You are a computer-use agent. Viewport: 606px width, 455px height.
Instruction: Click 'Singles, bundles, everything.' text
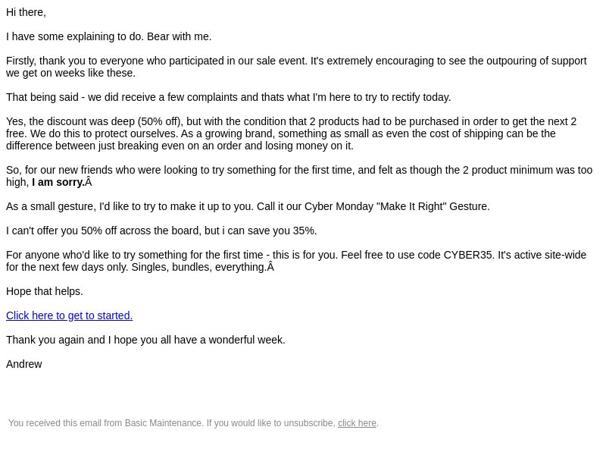(199, 268)
